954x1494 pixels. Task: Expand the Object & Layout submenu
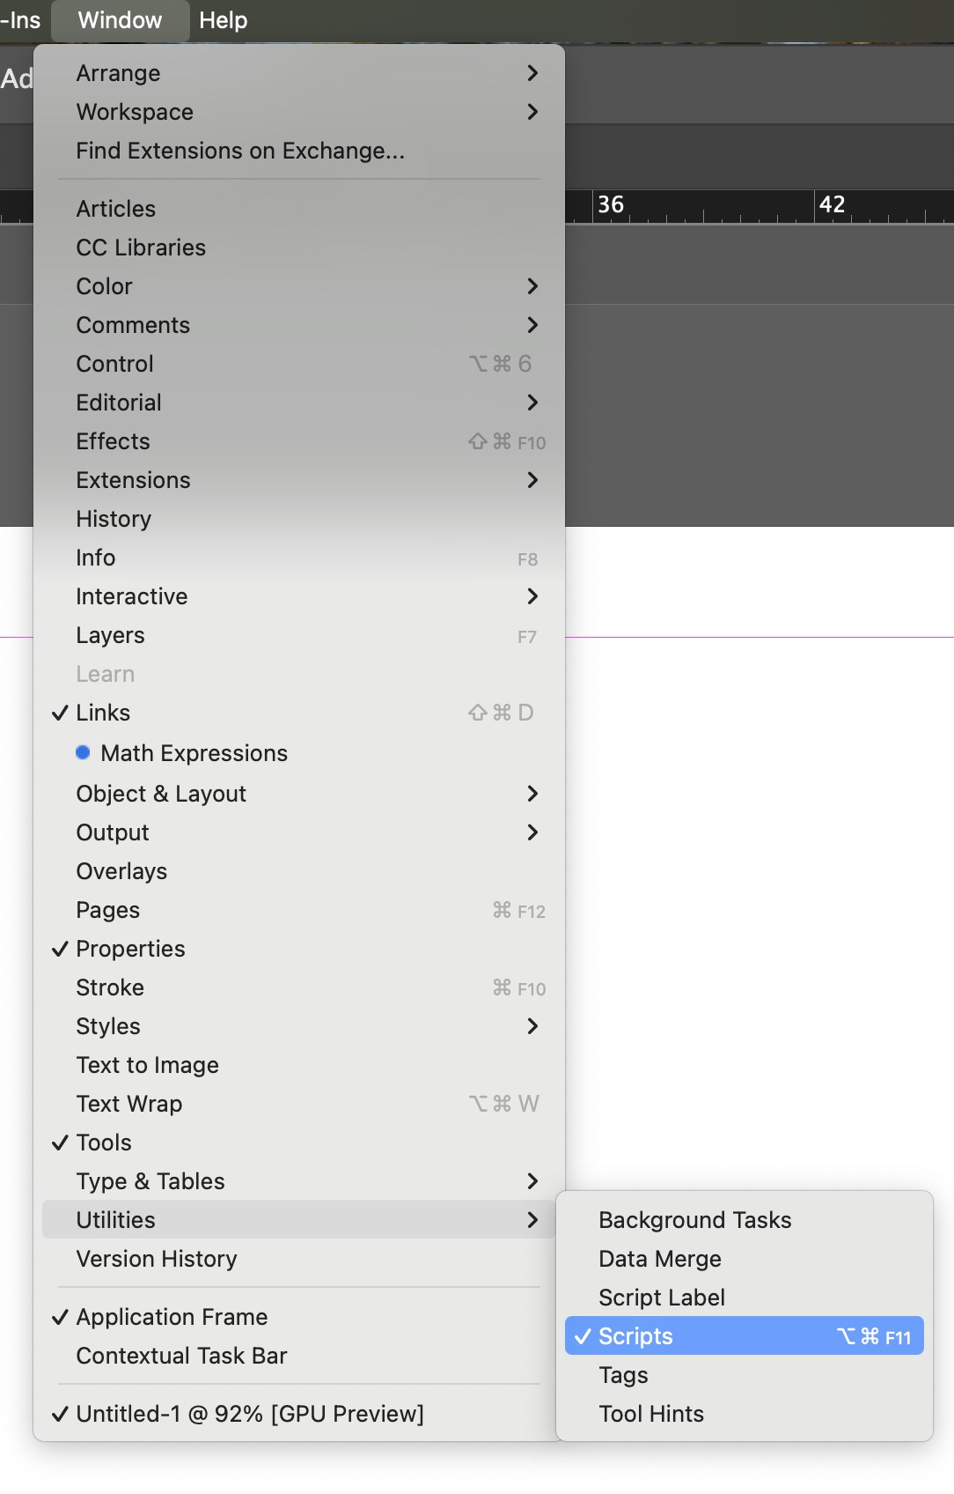pos(532,794)
